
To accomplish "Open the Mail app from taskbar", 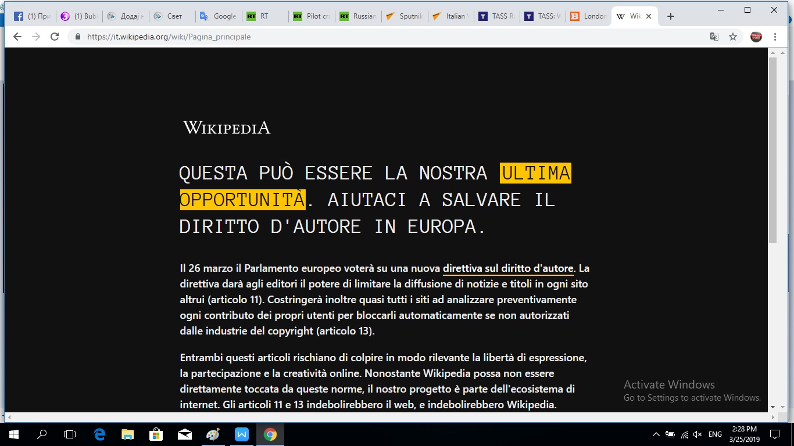I will 185,434.
